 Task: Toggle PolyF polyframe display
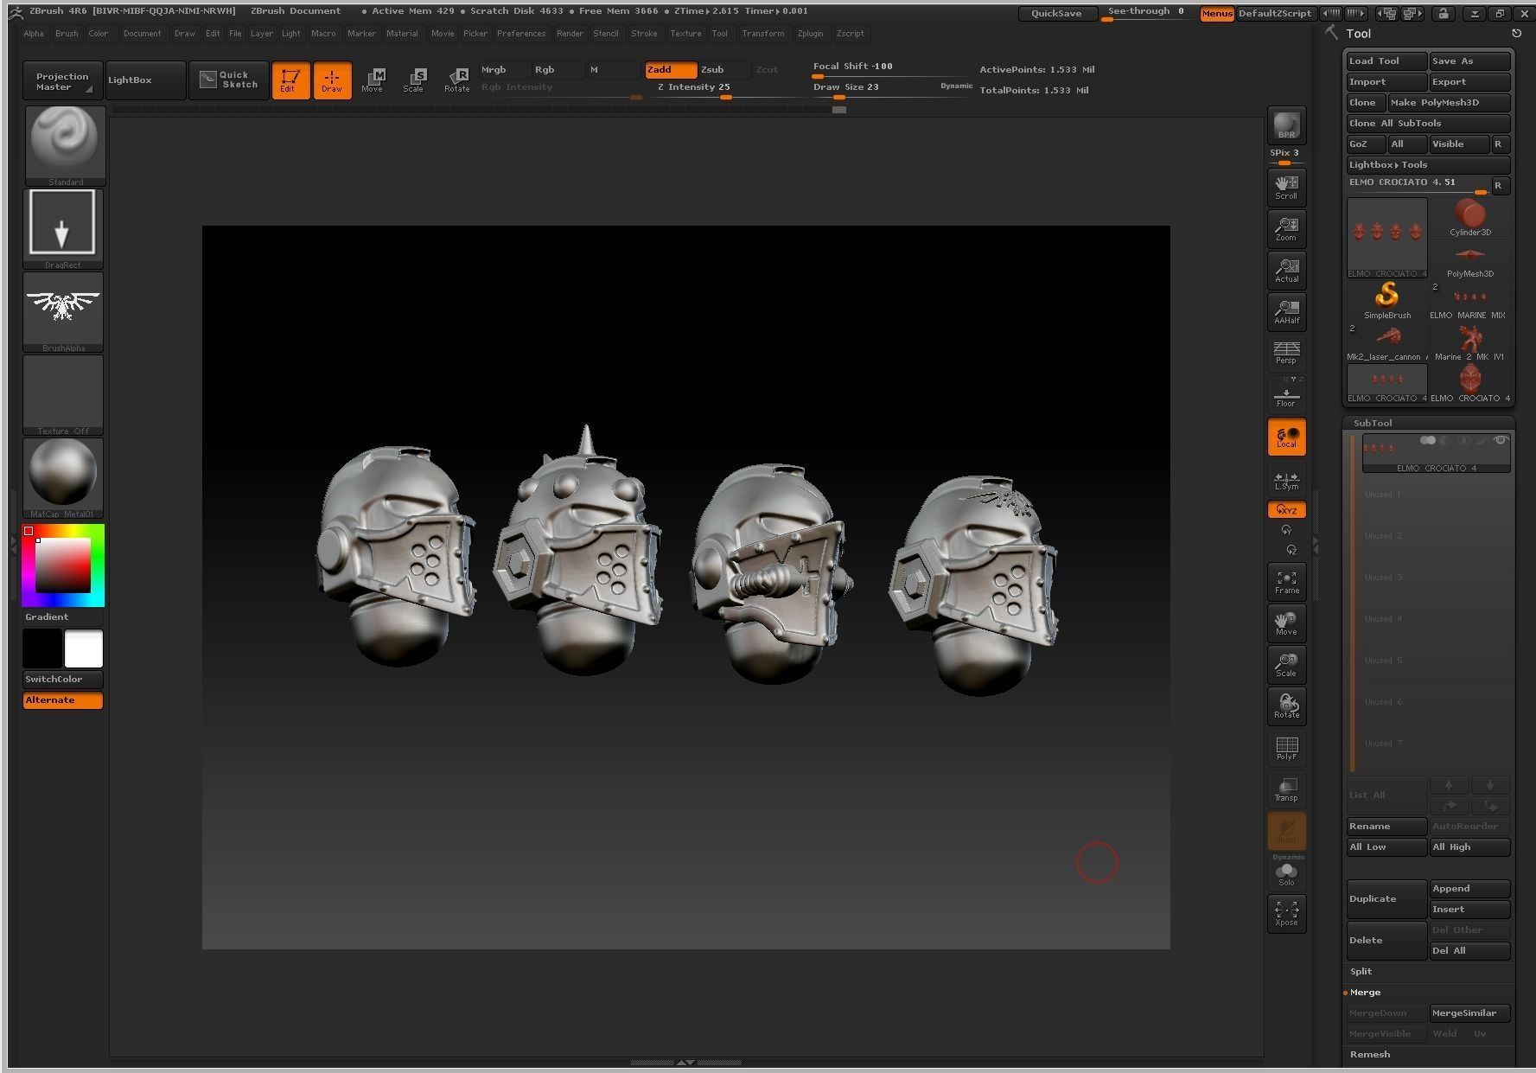point(1286,747)
